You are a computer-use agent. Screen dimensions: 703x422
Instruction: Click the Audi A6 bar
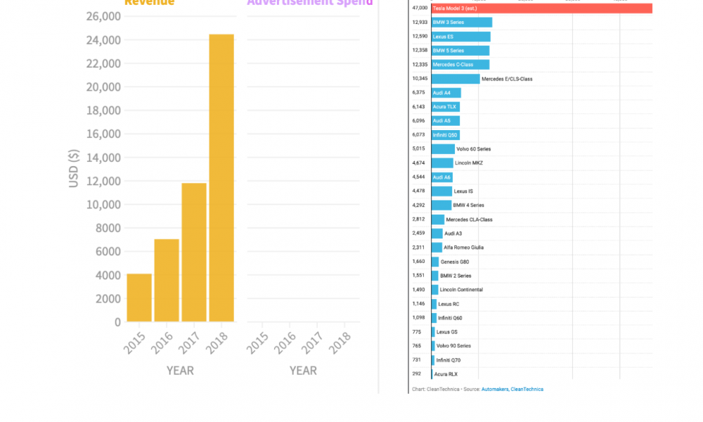tap(442, 177)
